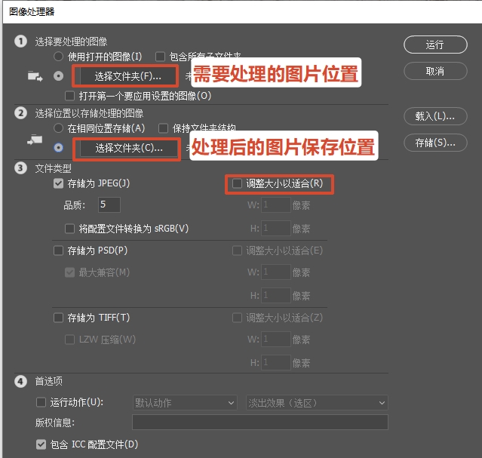Click the JPEG 品质 value field
Screen dimensions: 482x458
109,204
